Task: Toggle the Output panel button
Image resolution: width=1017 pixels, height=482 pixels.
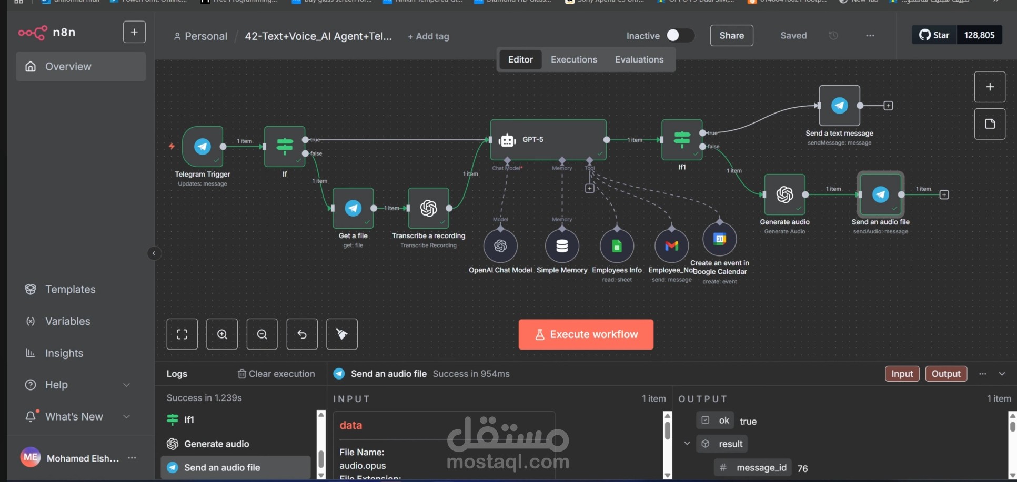Action: pyautogui.click(x=946, y=374)
